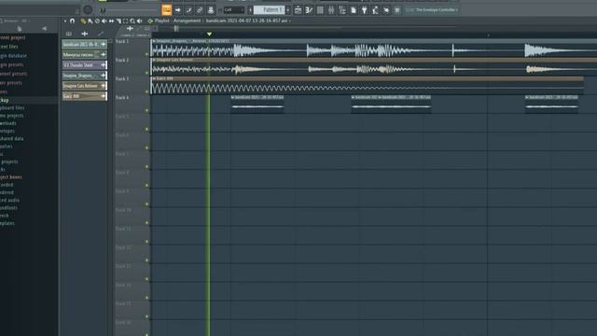Viewport: 597px width, 336px height.
Task: Click the green playhead marker on timeline
Action: [x=209, y=34]
